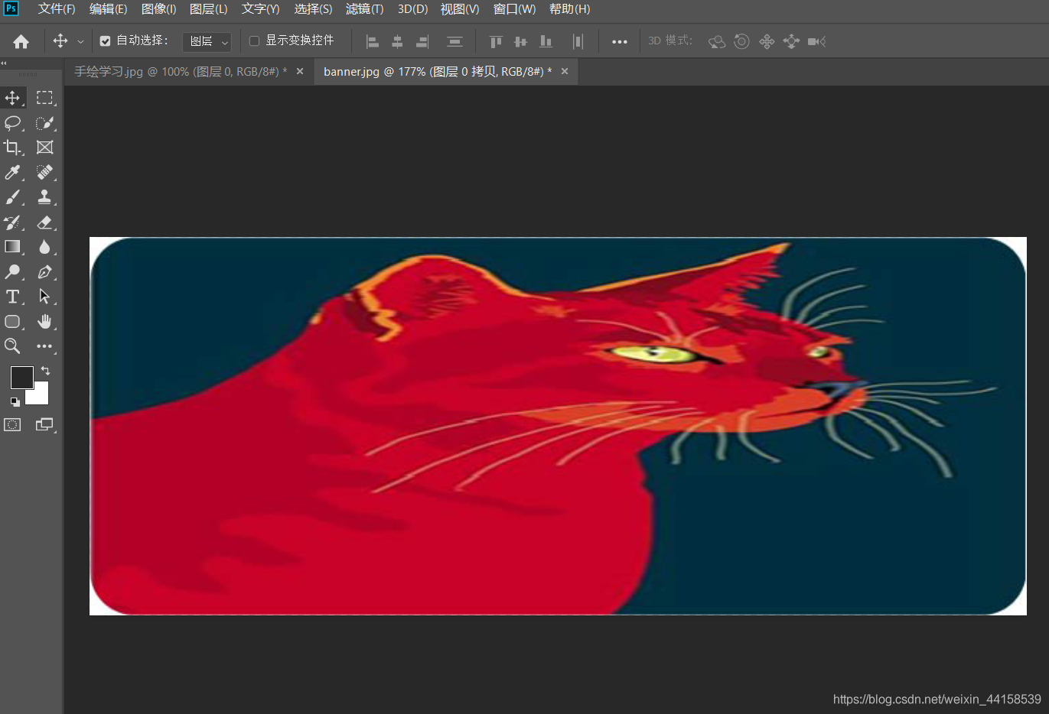This screenshot has width=1049, height=714.
Task: Select the Lasso tool
Action: [12, 122]
